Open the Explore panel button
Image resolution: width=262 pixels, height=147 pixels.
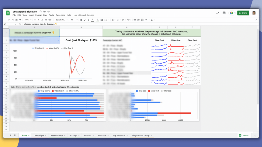(244, 136)
